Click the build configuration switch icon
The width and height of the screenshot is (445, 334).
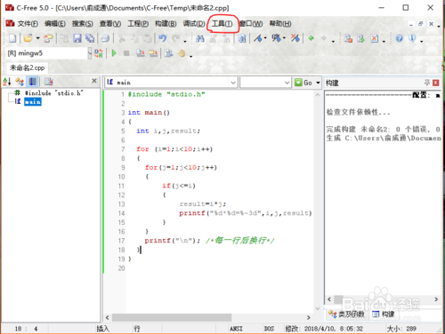(x=99, y=53)
